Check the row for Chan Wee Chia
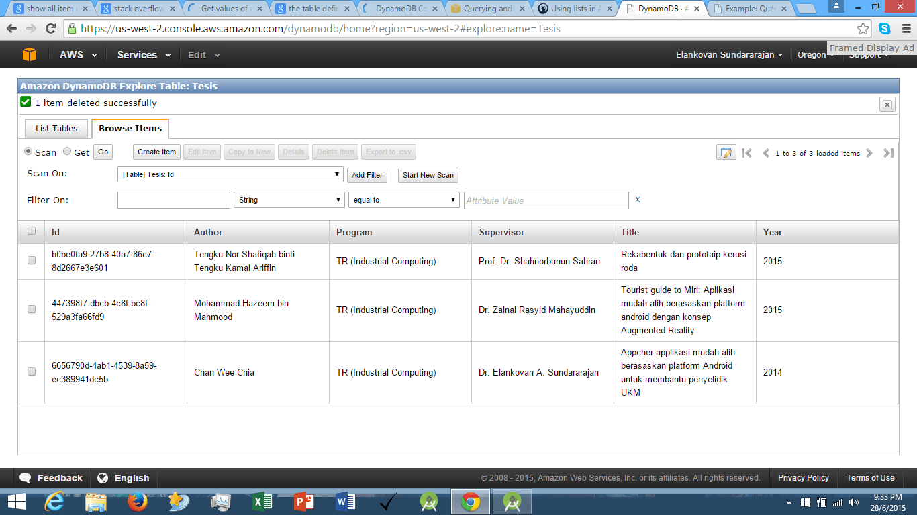The height and width of the screenshot is (515, 917). [32, 371]
